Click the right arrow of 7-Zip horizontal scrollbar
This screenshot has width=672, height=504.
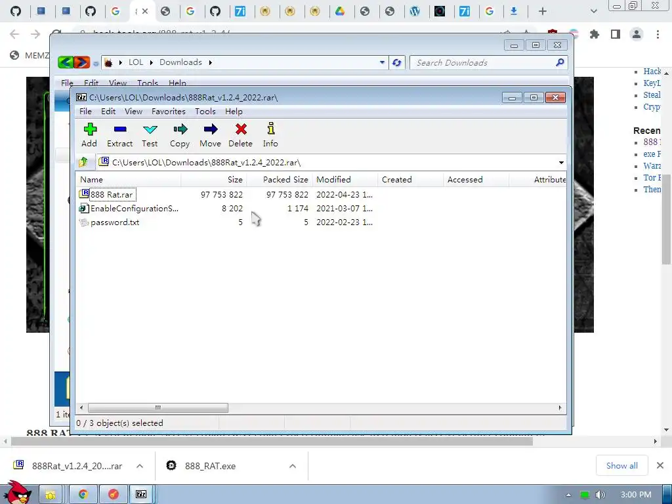coord(560,408)
